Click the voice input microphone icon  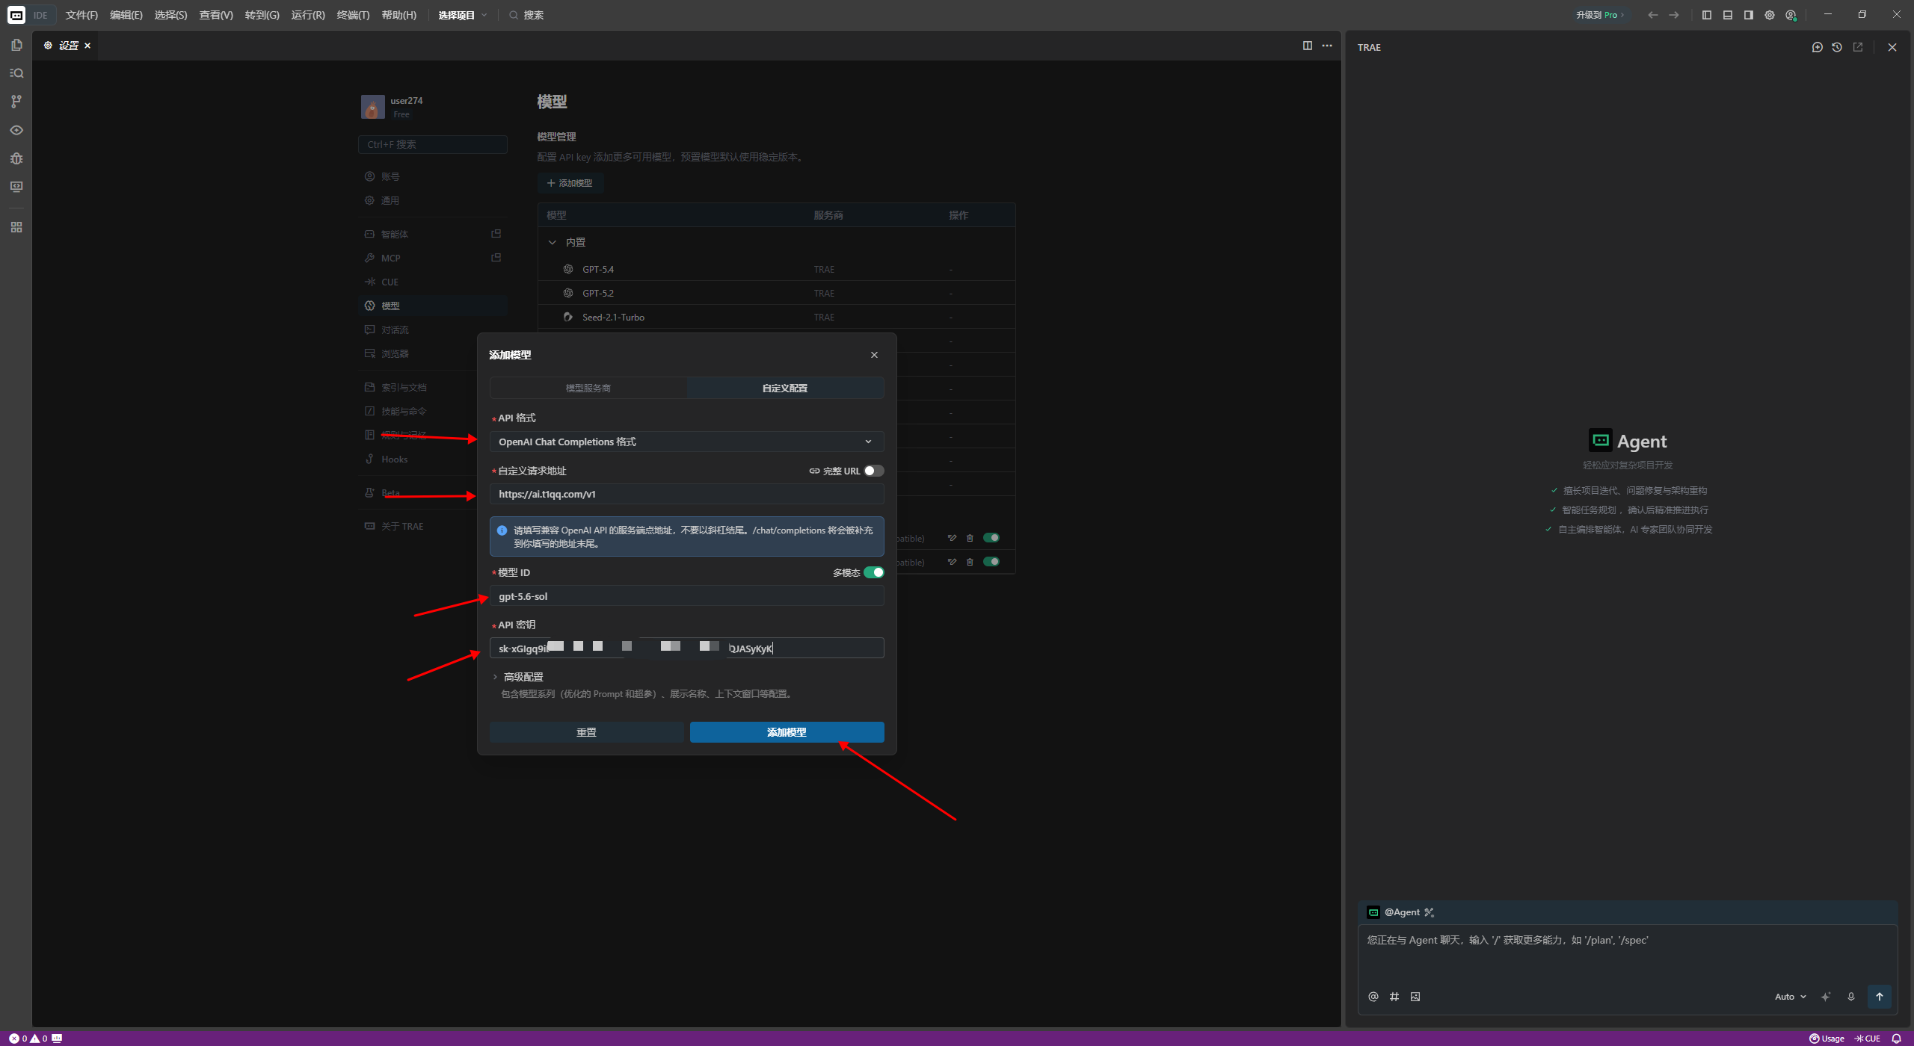pyautogui.click(x=1851, y=997)
